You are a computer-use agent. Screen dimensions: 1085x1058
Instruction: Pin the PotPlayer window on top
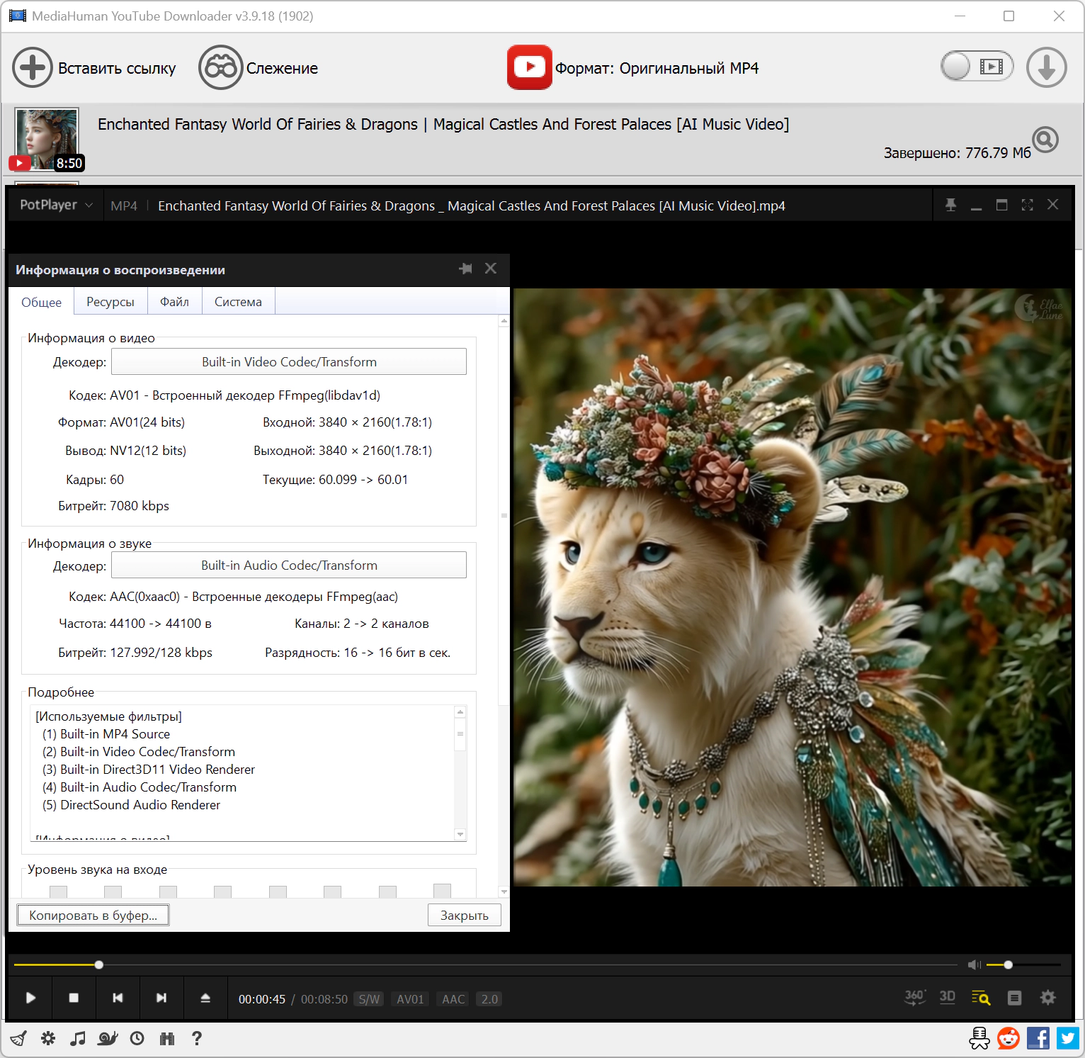pos(950,205)
